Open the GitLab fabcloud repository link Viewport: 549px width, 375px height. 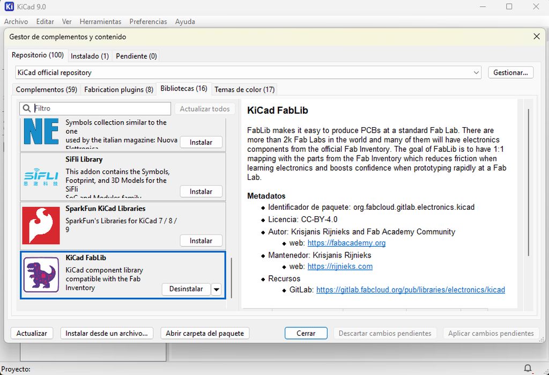pyautogui.click(x=410, y=290)
